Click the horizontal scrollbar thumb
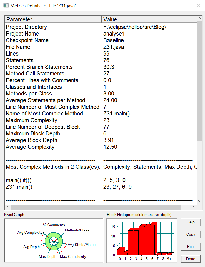The height and width of the screenshot is (267, 205). 96,207
